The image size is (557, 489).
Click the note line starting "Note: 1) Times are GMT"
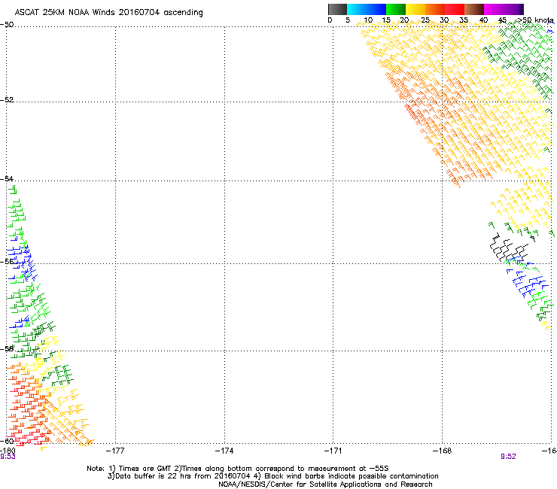click(238, 469)
